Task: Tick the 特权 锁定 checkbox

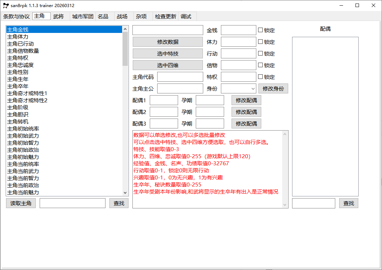Action: pyautogui.click(x=261, y=77)
